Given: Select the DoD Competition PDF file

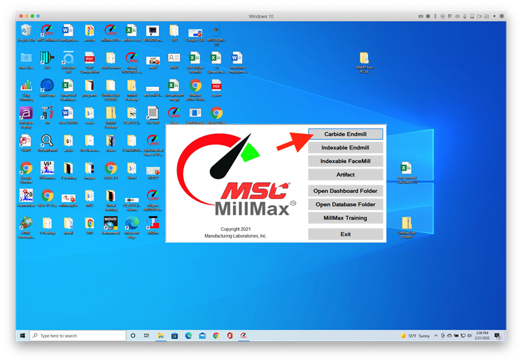Looking at the screenshot, I should (x=89, y=62).
